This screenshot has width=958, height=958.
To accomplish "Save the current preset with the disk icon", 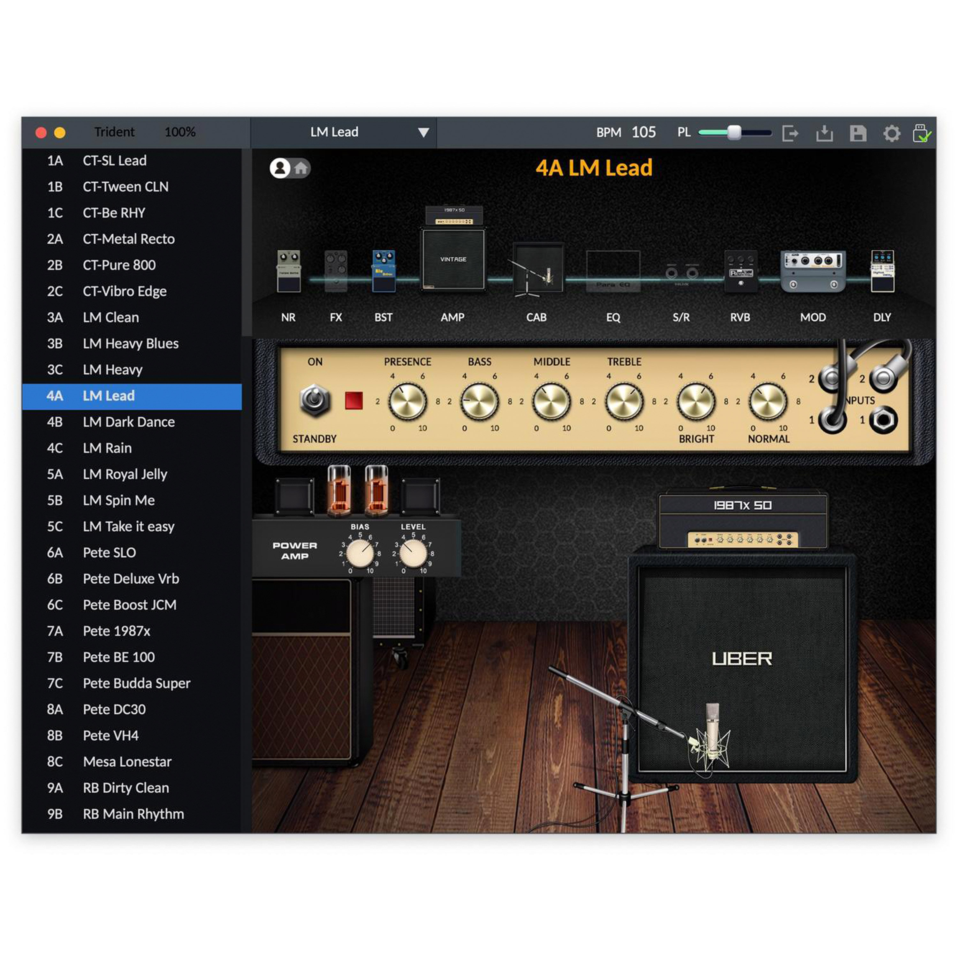I will (x=859, y=133).
